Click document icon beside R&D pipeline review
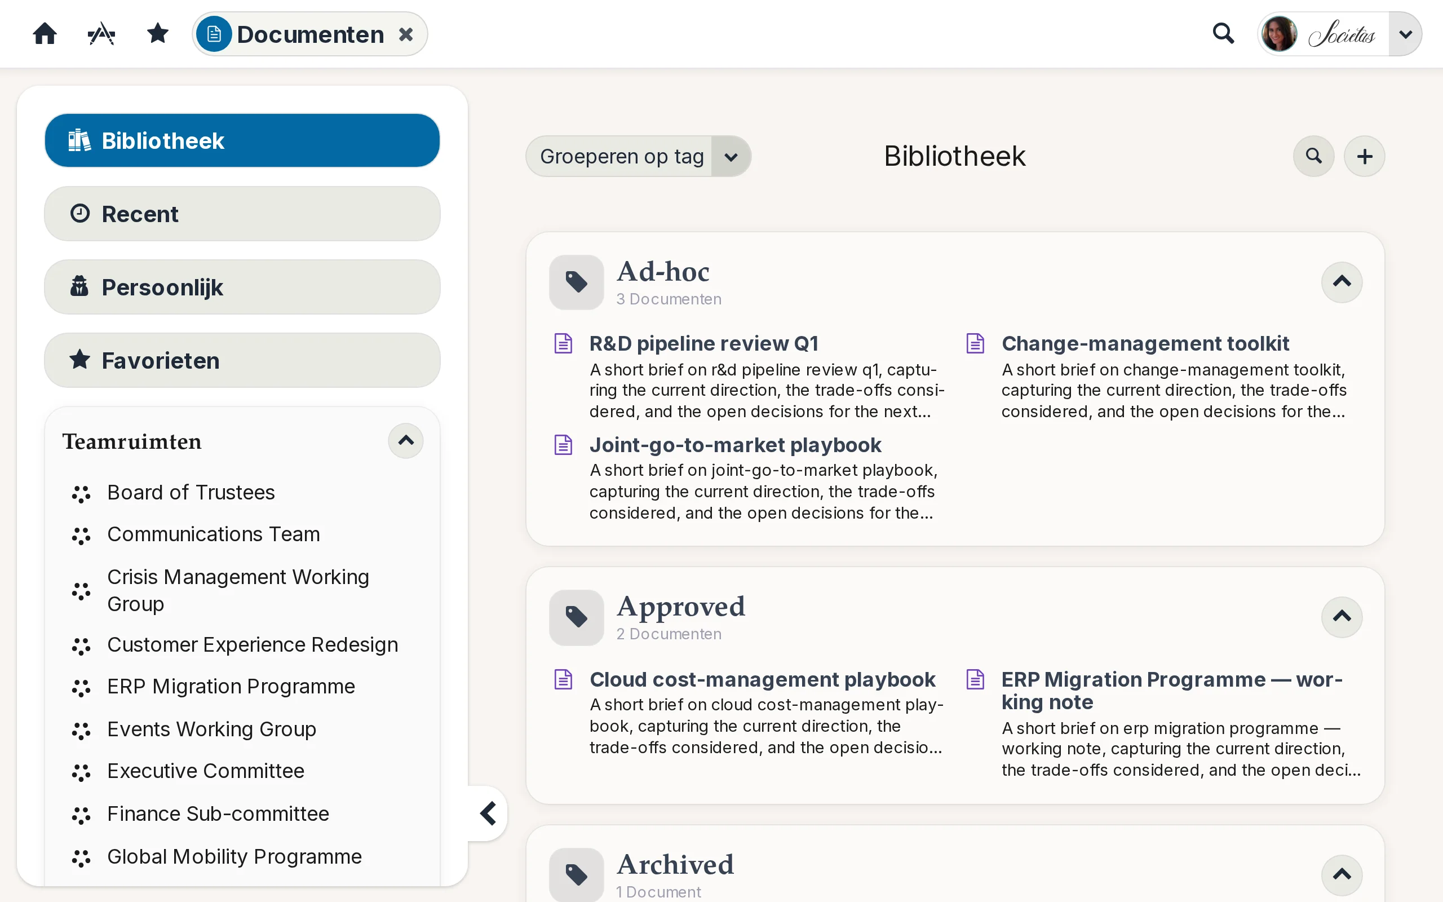Viewport: 1443px width, 902px height. coord(563,344)
